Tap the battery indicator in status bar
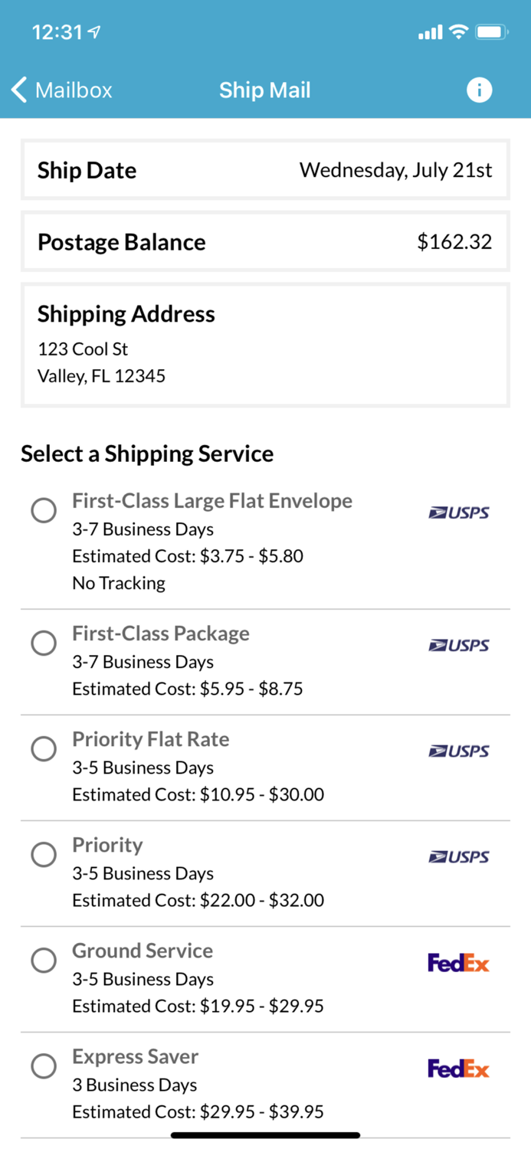The image size is (531, 1149). pyautogui.click(x=490, y=32)
